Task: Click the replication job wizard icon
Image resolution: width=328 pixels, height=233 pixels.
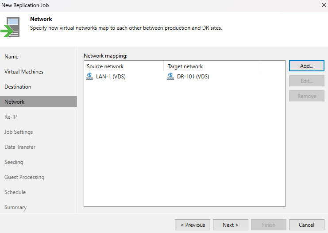Action: coord(11,27)
